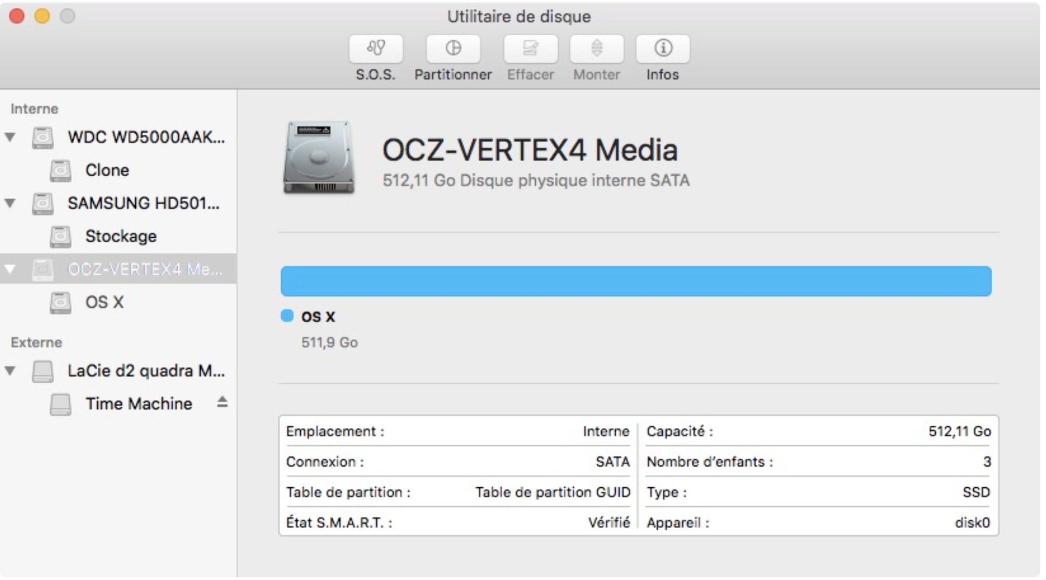Click the S.O.S. first aid icon
Viewport: 1046px width, 580px height.
(376, 48)
